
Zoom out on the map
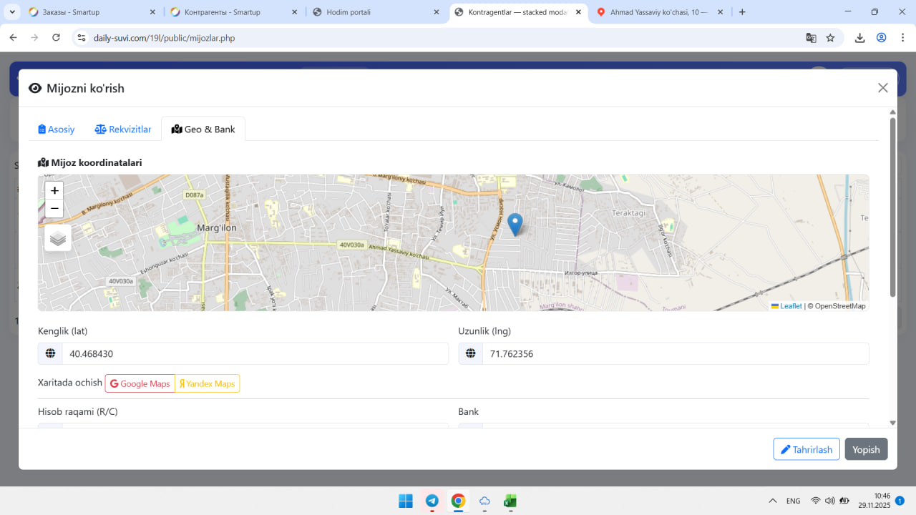click(54, 209)
